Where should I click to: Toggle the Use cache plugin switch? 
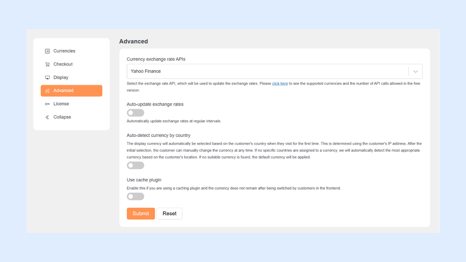click(135, 196)
